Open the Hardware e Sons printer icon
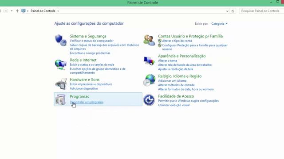The height and width of the screenshot is (159, 284). 61,84
